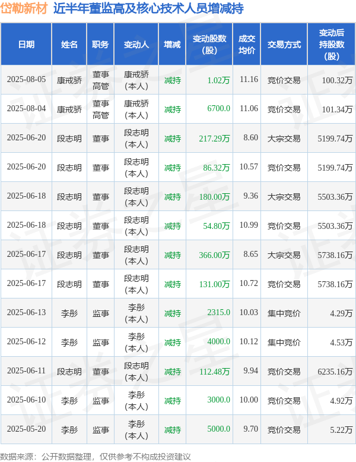
Task: Click the 近半年董监高及核心技术人员增减持 heading
Action: point(148,8)
